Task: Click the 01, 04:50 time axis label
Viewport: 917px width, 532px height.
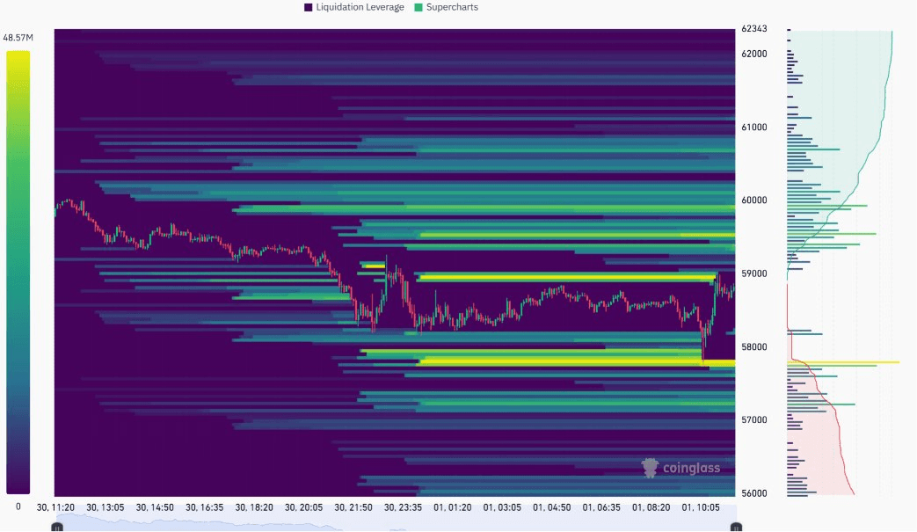Action: click(552, 507)
